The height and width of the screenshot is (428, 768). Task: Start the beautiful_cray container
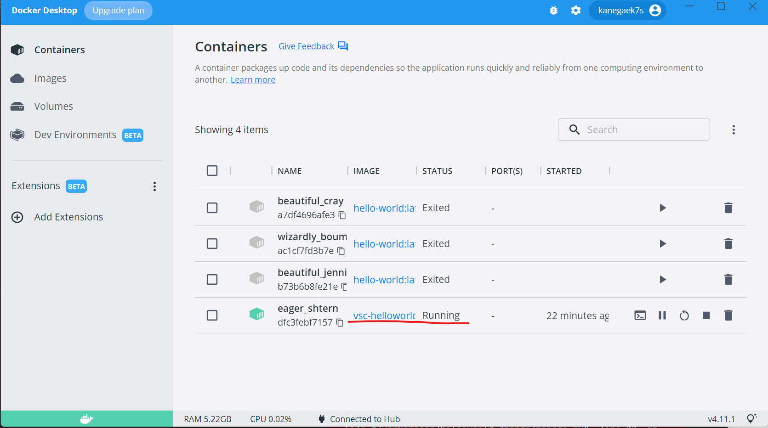pos(662,208)
